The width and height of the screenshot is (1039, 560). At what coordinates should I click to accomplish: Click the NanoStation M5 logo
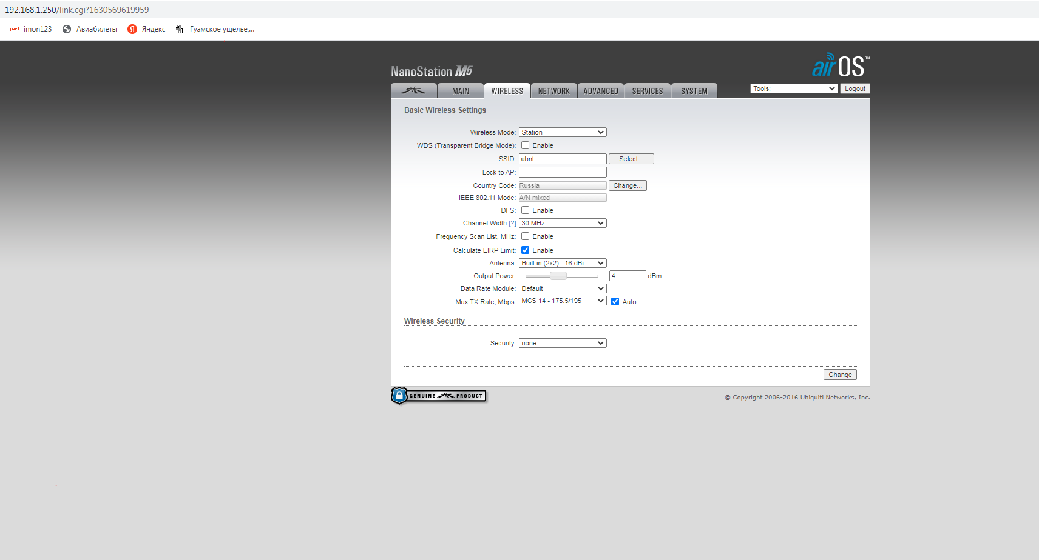(x=432, y=72)
